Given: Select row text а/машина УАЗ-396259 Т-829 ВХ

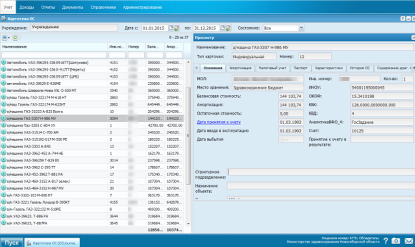Looking at the screenshot, I should tap(33, 160).
